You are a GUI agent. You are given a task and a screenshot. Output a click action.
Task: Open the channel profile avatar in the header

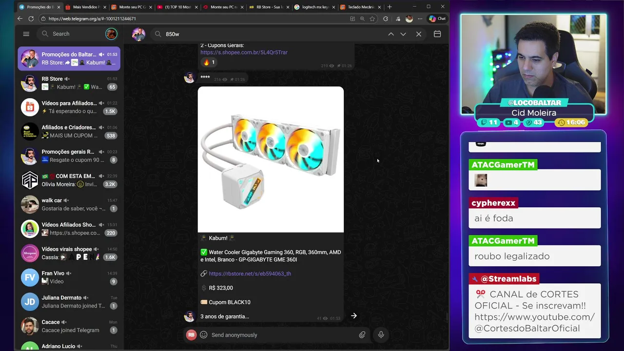click(x=138, y=34)
